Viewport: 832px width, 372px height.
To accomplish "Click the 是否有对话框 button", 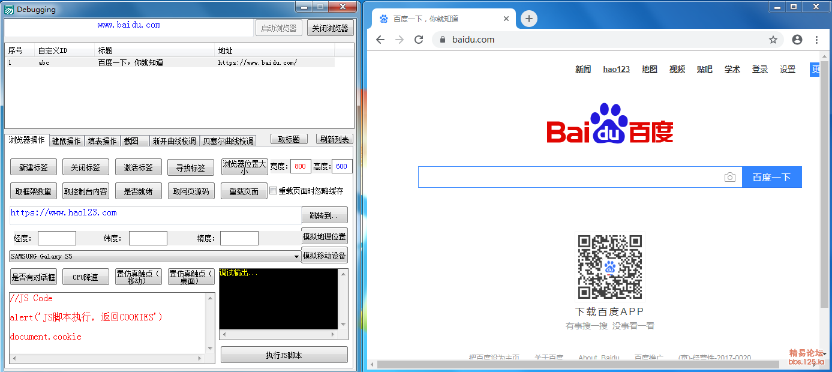I will (x=34, y=277).
